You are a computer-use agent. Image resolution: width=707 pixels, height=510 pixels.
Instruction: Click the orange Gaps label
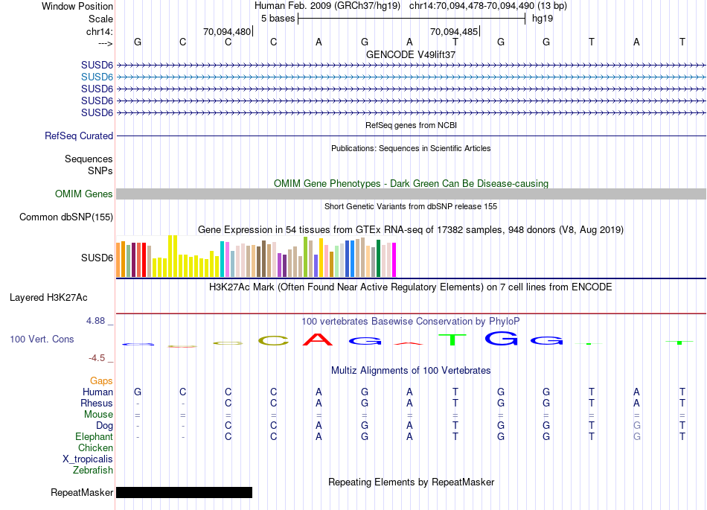101,381
